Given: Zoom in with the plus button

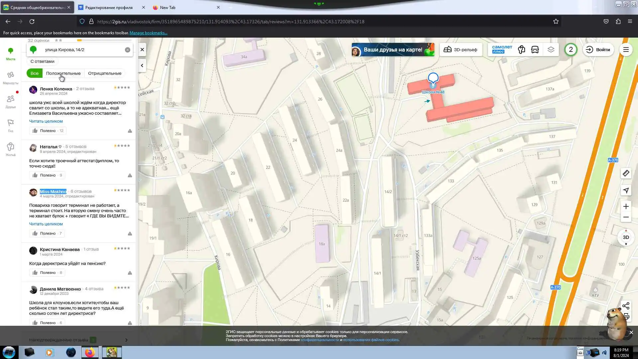Looking at the screenshot, I should coord(626,206).
